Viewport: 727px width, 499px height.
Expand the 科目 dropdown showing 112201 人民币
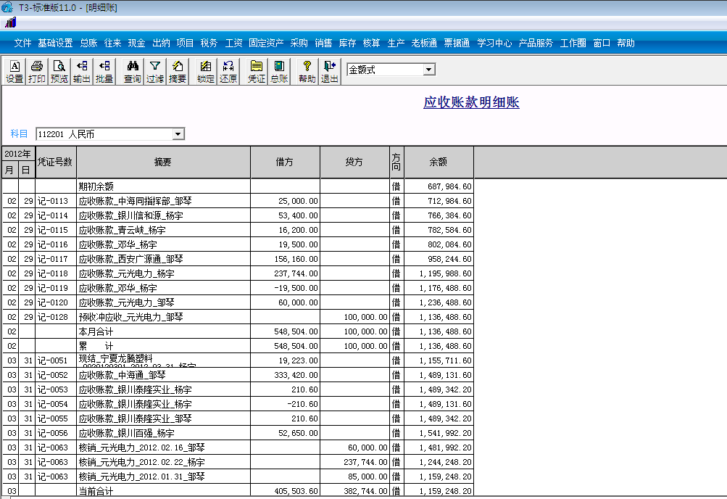coord(178,133)
